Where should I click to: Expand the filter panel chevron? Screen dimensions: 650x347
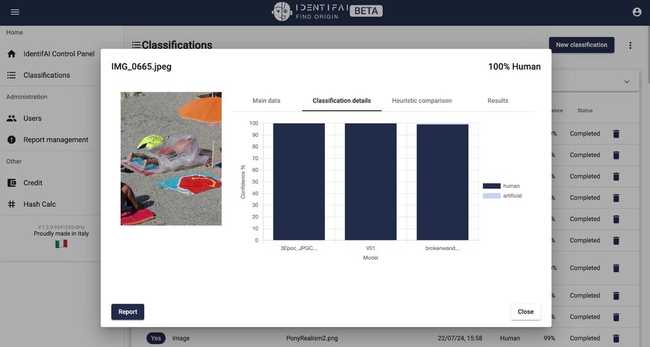coord(626,82)
